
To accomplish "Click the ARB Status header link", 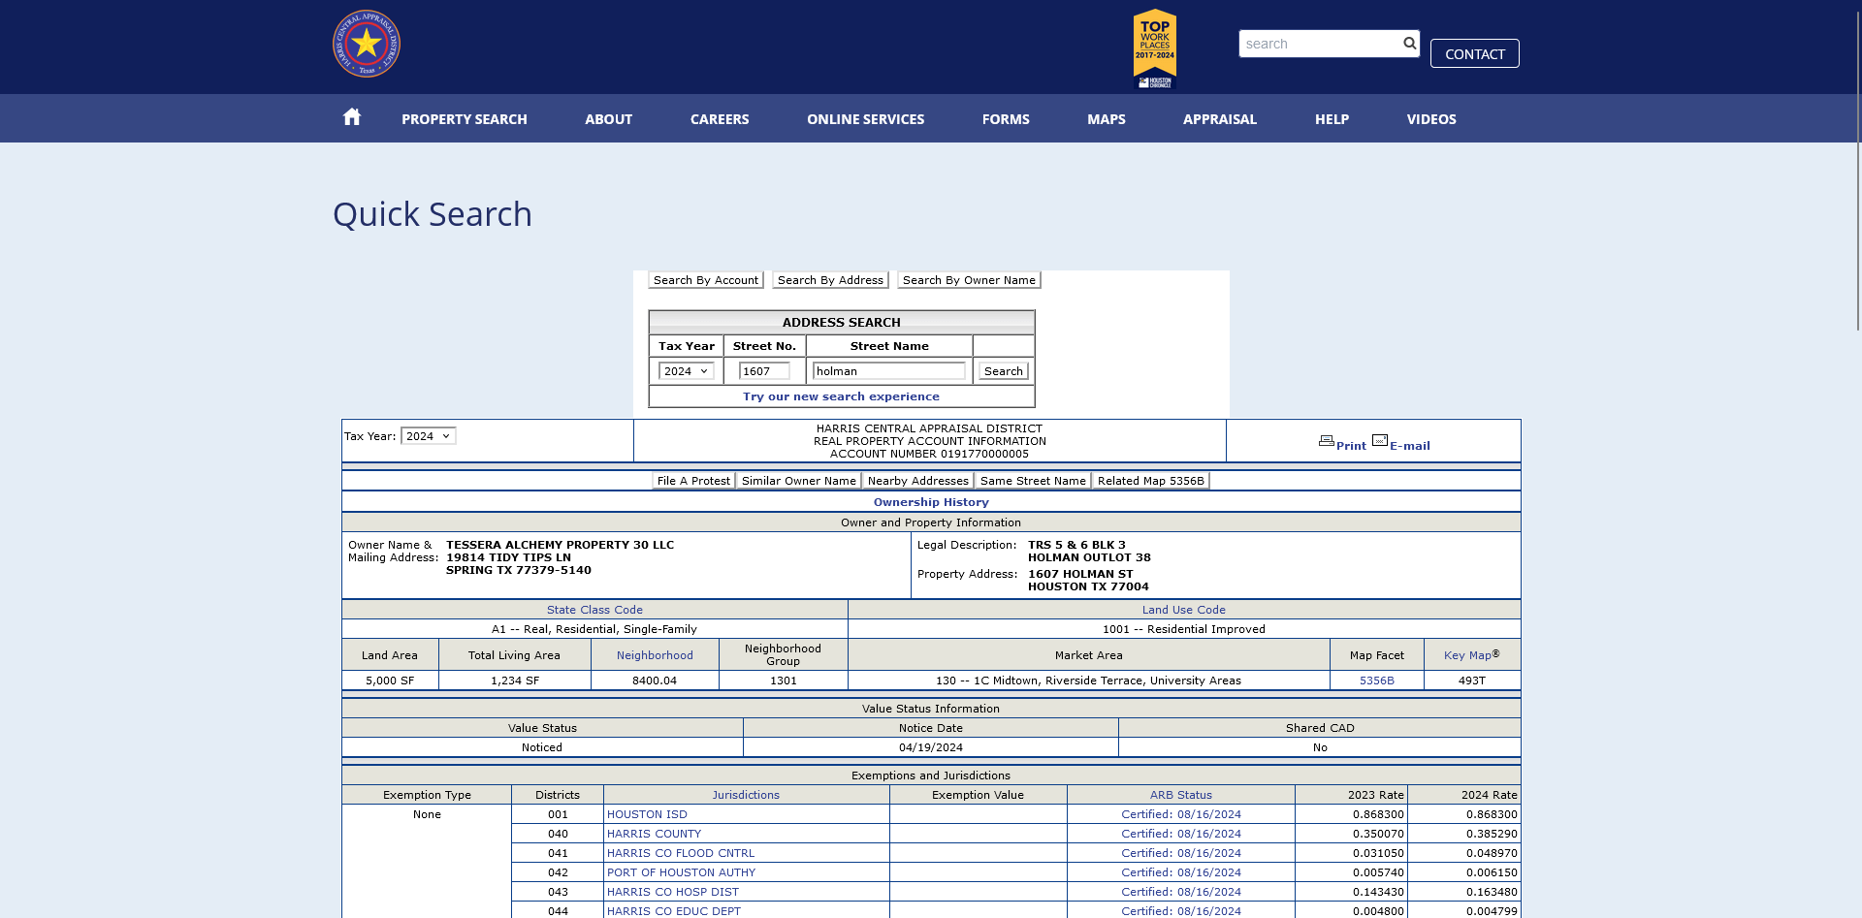I will point(1180,795).
